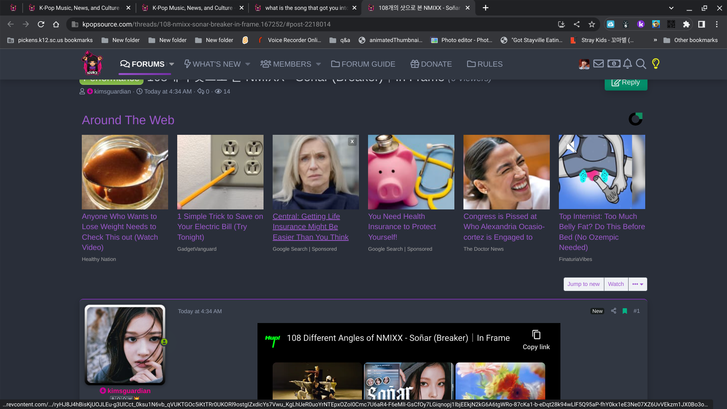Open the pickens.k12.sc.us bookmarks folder
Screen dimensions: 727x409
50,40
